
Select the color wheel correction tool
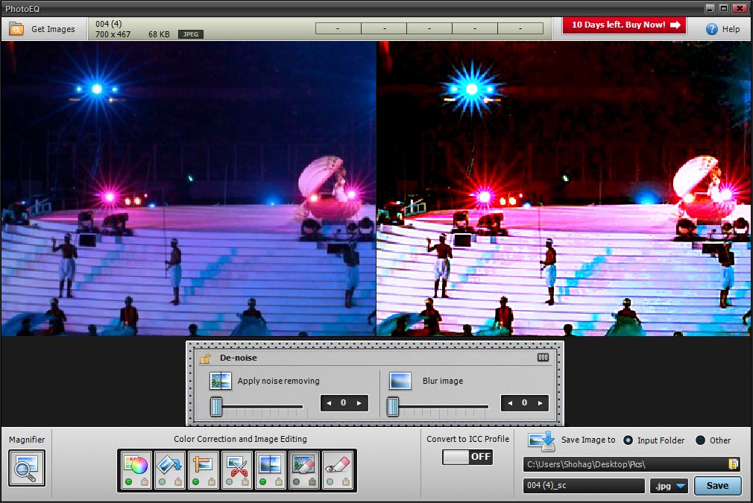(136, 466)
